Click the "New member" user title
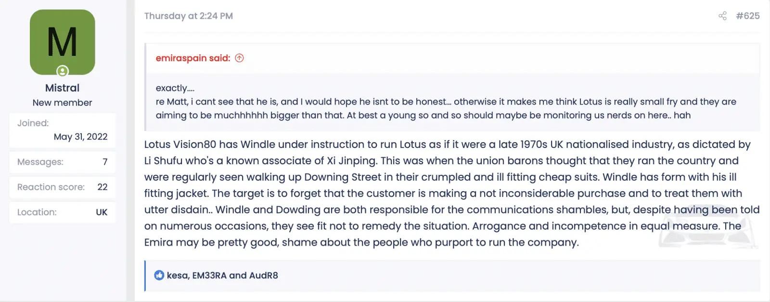The image size is (770, 302). coord(63,103)
